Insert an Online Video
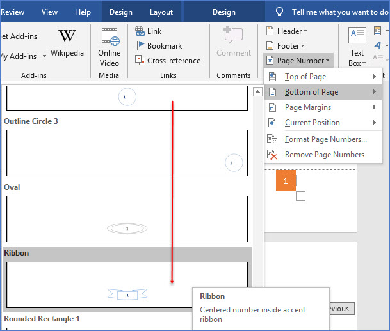The height and width of the screenshot is (331, 390). coord(110,47)
